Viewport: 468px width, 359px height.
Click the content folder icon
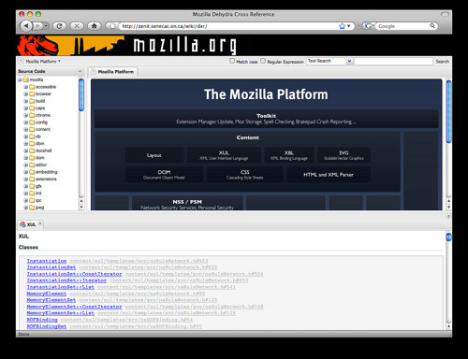[x=32, y=129]
